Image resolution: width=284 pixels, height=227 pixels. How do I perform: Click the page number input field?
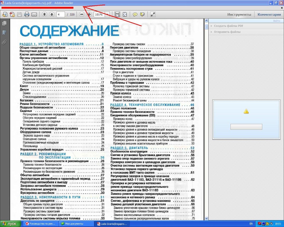pos(60,14)
